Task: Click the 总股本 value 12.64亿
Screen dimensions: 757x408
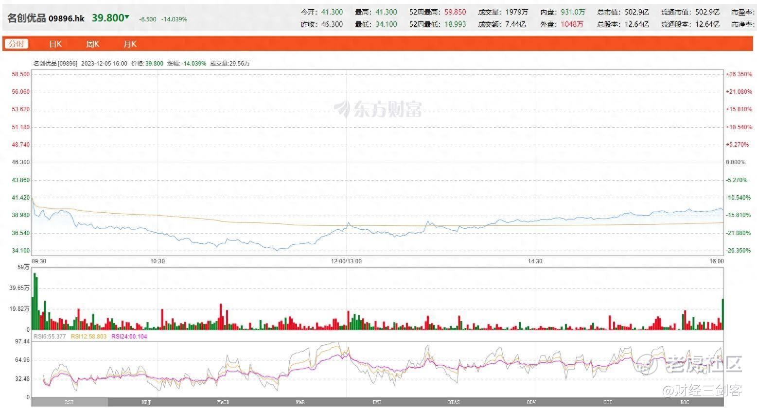Action: (636, 24)
